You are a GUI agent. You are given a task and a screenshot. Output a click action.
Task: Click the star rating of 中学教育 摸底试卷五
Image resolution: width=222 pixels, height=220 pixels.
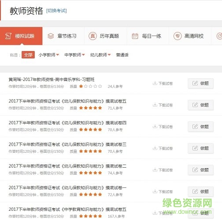pos(90,216)
